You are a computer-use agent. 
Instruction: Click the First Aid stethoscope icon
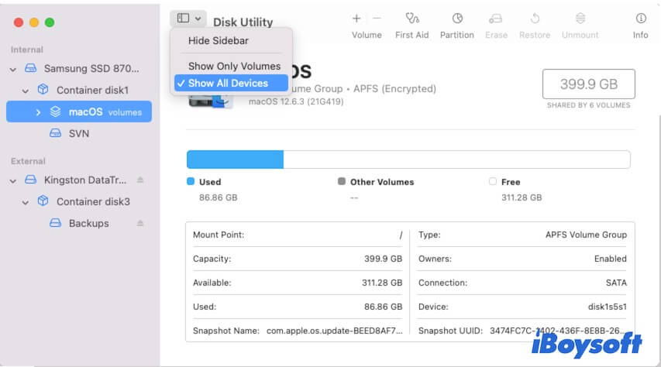[x=411, y=19]
